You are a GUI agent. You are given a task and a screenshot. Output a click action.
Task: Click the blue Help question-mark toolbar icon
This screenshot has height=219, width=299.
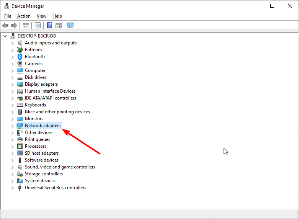point(50,25)
